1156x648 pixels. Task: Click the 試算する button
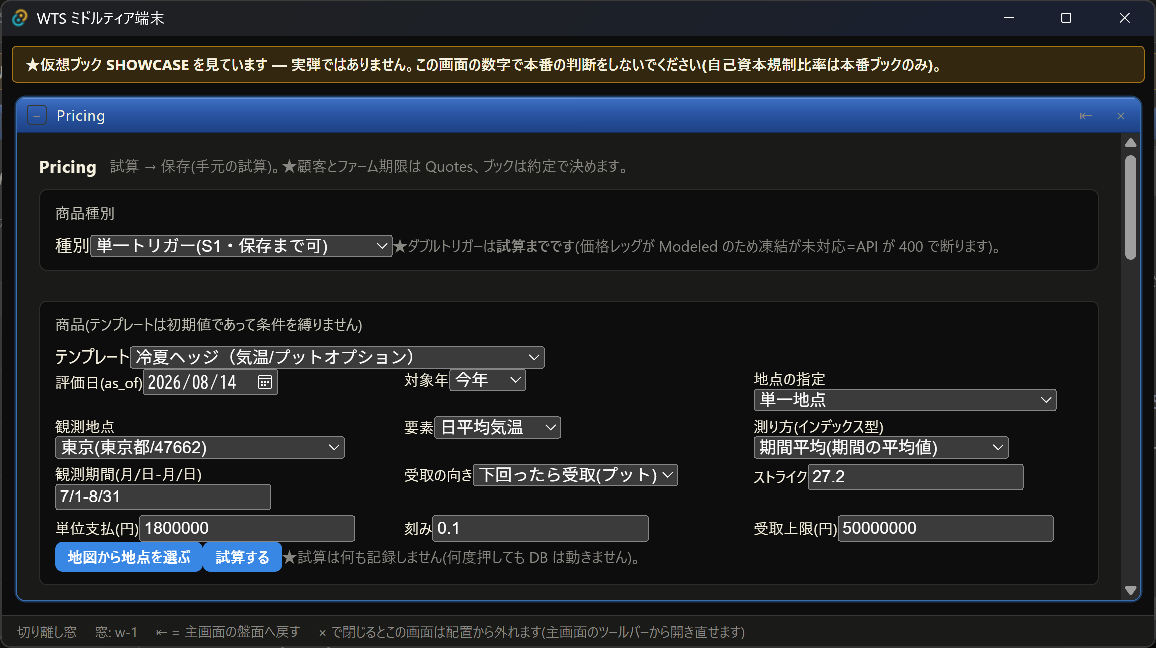[x=242, y=557]
